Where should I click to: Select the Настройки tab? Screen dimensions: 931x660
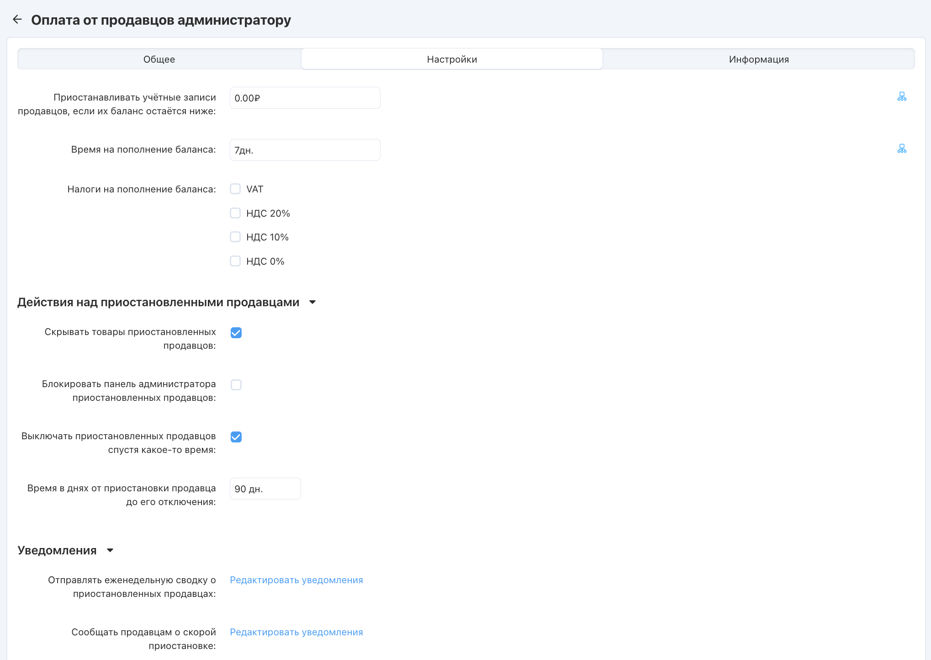[x=452, y=59]
